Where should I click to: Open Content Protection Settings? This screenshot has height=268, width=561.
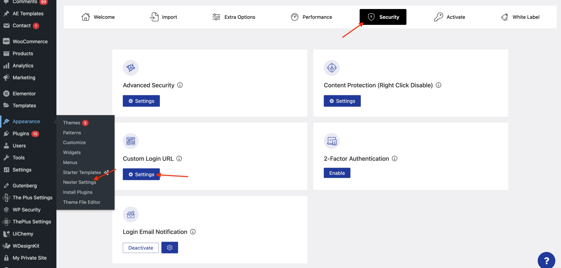point(342,101)
